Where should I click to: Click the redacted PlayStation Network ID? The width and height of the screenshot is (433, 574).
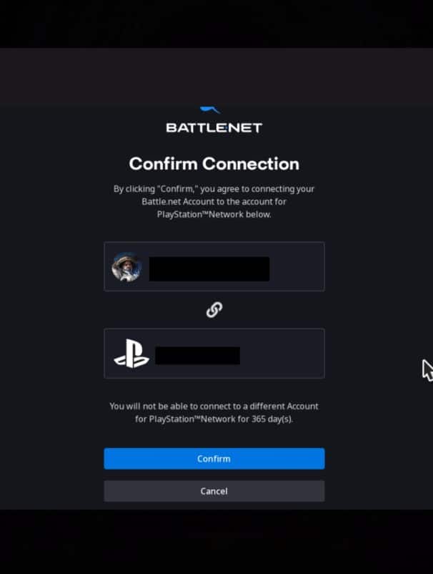point(198,356)
